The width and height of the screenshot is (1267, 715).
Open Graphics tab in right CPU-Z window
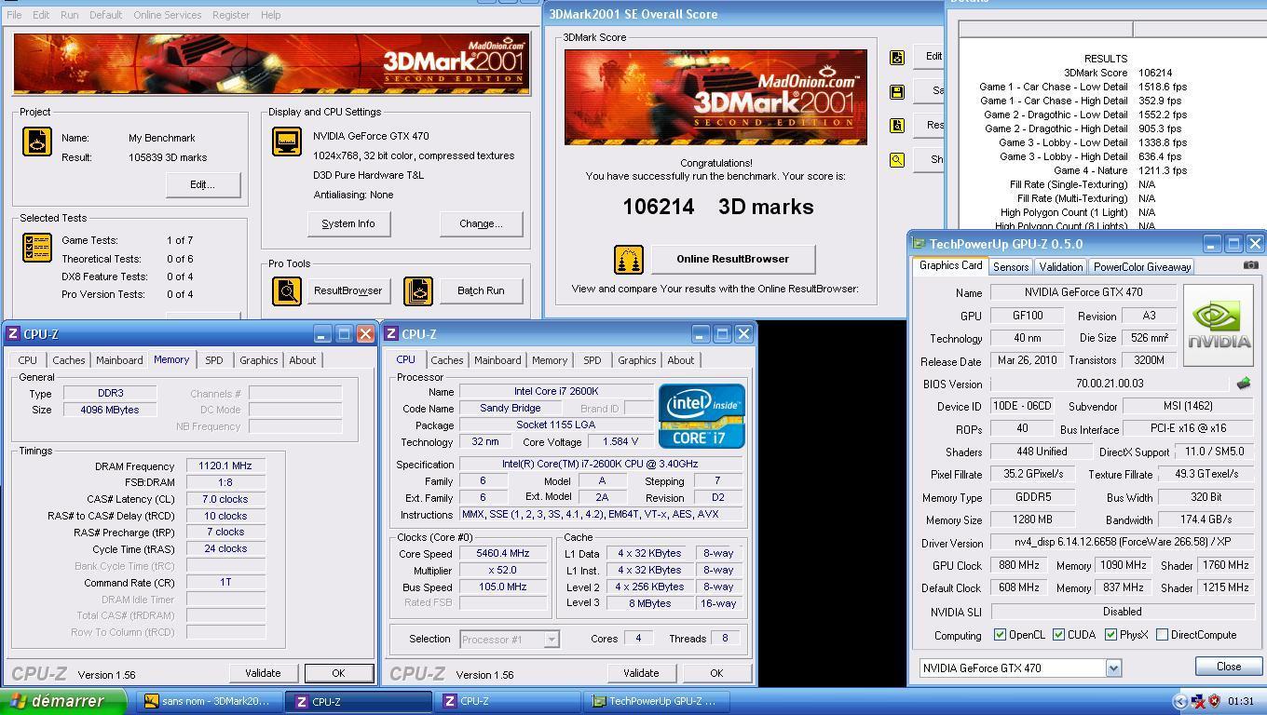pos(637,360)
